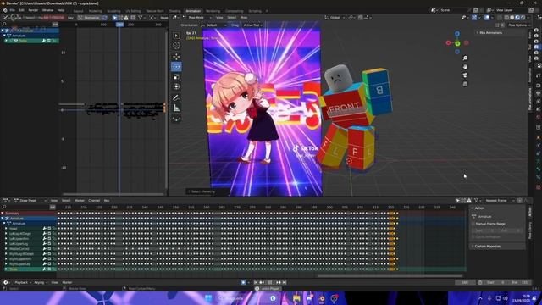
Task: Enable Manual Frame Range checkbox
Action: 473,224
